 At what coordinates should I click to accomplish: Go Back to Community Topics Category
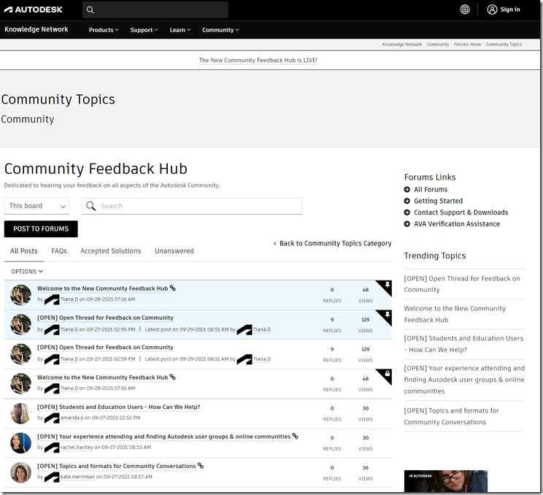click(x=335, y=244)
